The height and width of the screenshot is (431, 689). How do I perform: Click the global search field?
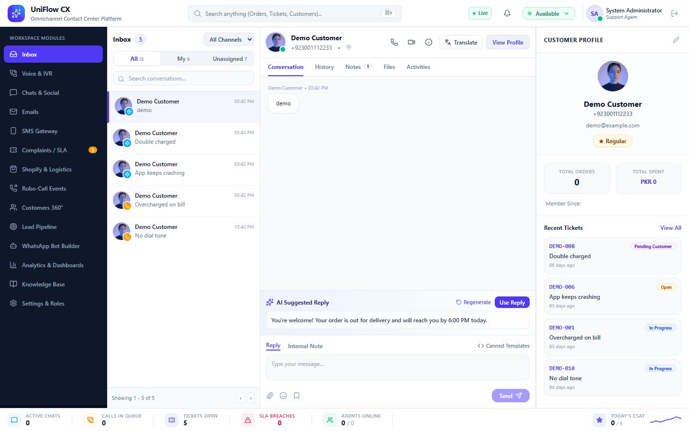coord(295,13)
